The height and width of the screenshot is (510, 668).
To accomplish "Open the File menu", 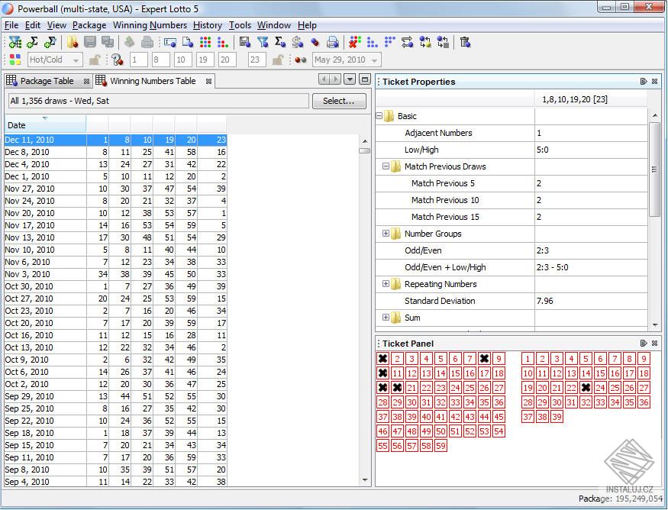I will pyautogui.click(x=11, y=25).
